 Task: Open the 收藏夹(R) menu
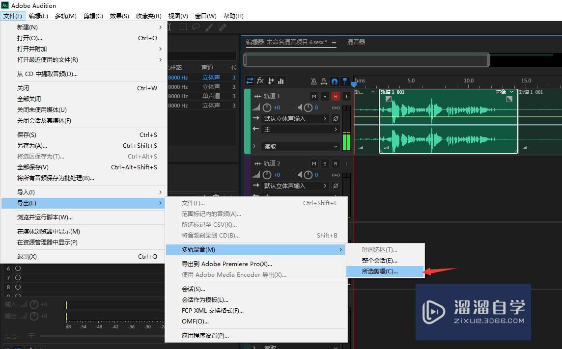(149, 16)
